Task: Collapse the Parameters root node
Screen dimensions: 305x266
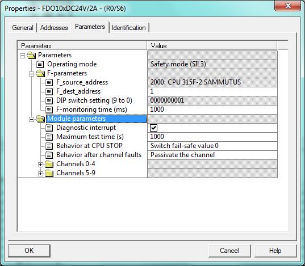Action: [22, 56]
